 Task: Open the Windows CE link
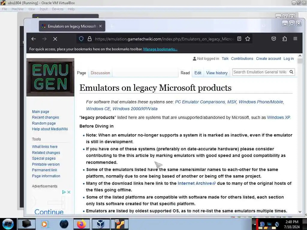point(98,109)
